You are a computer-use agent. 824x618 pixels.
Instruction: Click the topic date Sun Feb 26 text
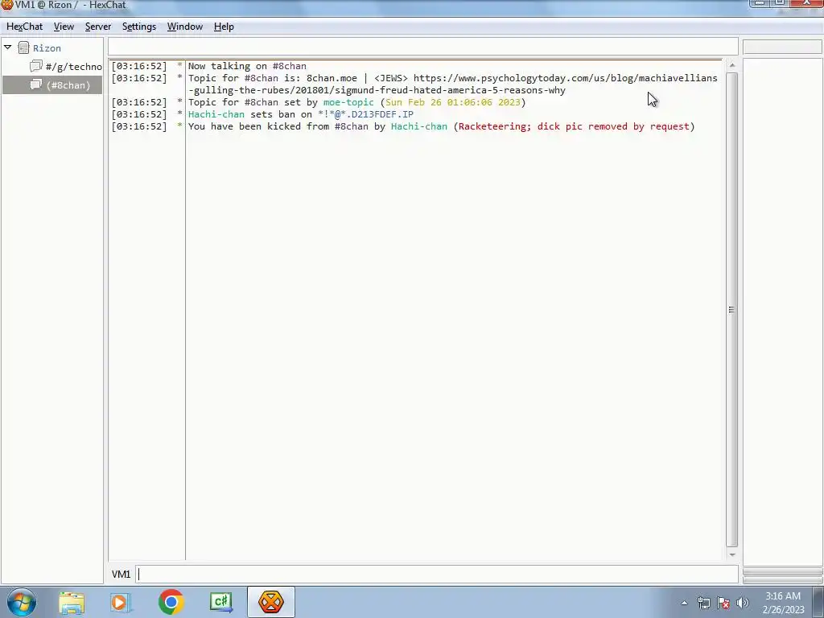pos(452,102)
